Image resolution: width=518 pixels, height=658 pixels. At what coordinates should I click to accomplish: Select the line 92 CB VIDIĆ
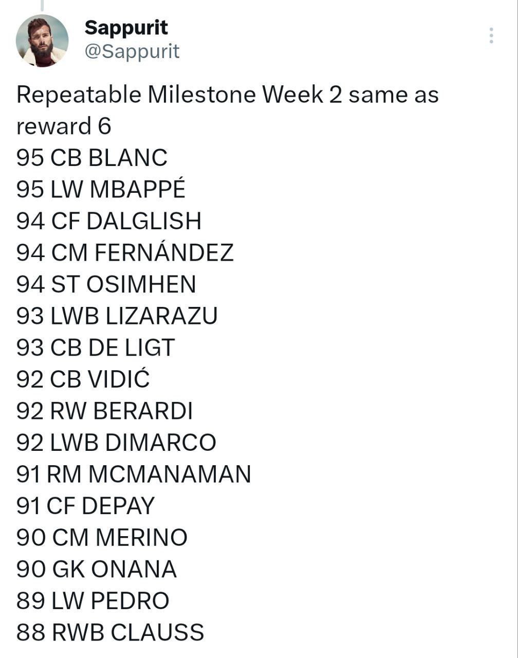coord(83,379)
